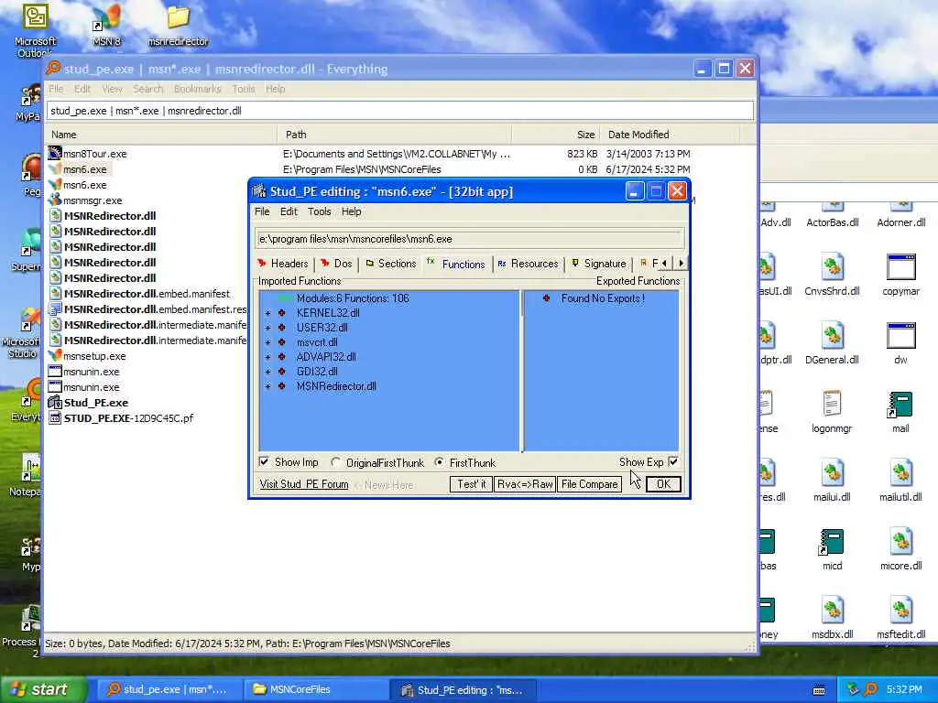
Task: Select the FirstThunk radio button
Action: 439,462
